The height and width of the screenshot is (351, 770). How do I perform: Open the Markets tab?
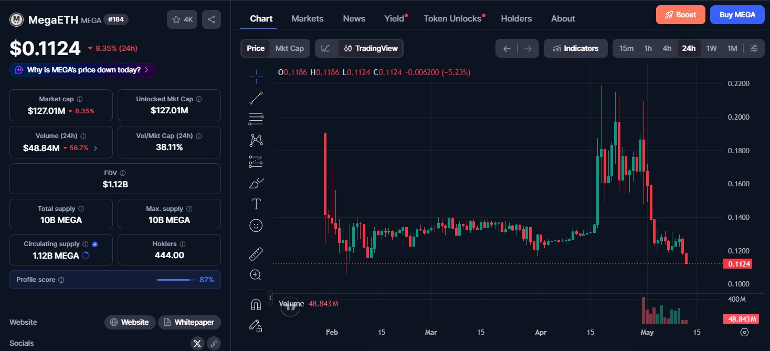pos(308,18)
